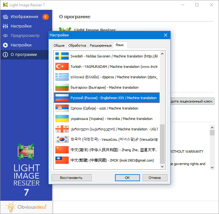The width and height of the screenshot is (219, 214).
Task: Click the Отмена button
Action: (x=155, y=178)
